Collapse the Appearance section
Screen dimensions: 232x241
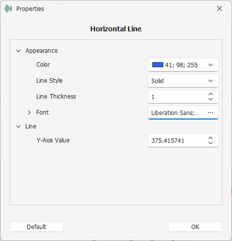18,51
